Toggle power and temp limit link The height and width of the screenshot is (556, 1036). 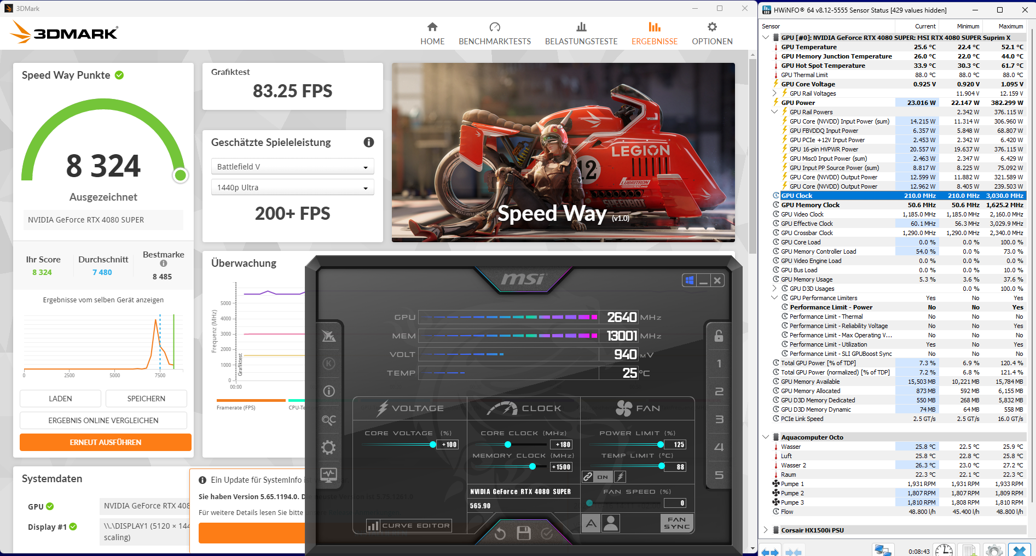click(x=588, y=477)
